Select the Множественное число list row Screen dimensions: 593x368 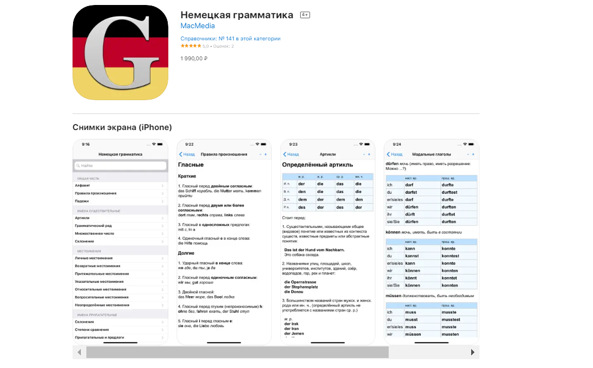[120, 234]
